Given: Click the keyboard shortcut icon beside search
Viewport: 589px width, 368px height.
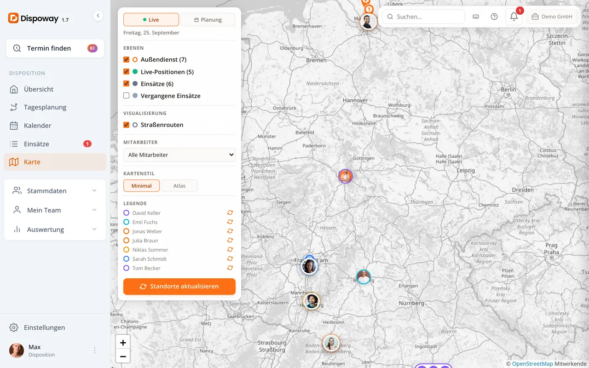Looking at the screenshot, I should (476, 17).
